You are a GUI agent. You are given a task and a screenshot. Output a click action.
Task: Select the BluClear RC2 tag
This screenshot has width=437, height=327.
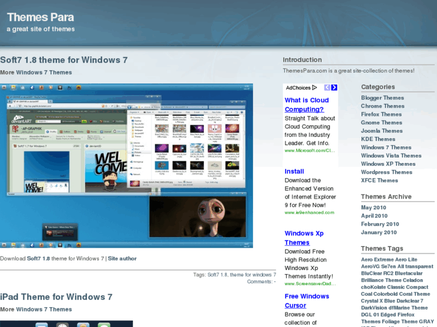[x=377, y=274]
